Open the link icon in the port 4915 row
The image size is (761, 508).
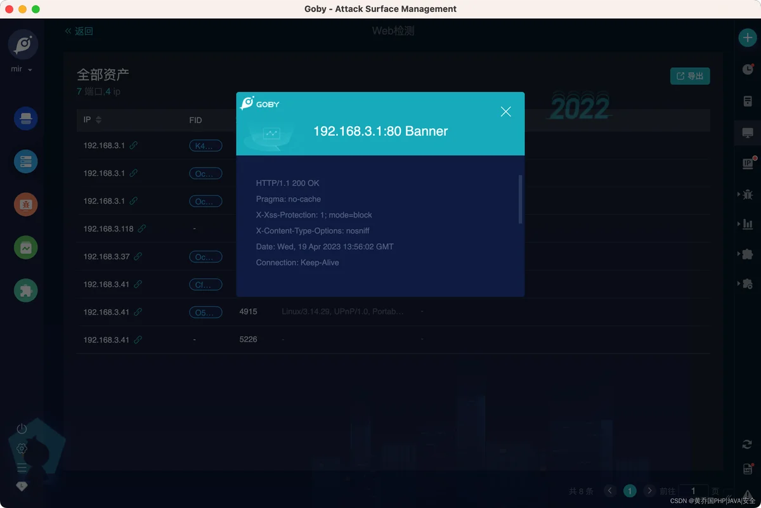point(138,312)
